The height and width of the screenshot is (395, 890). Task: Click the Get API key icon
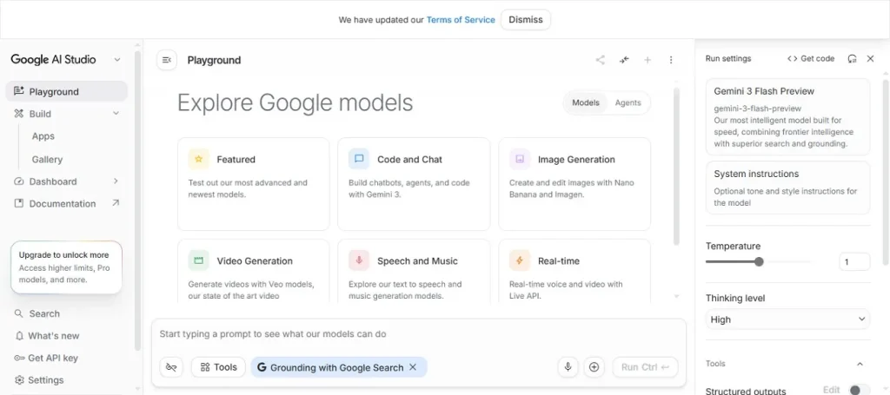point(19,358)
